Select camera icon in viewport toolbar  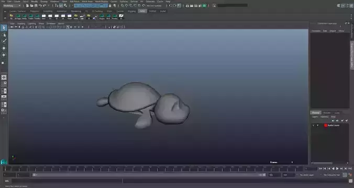pyautogui.click(x=12, y=27)
